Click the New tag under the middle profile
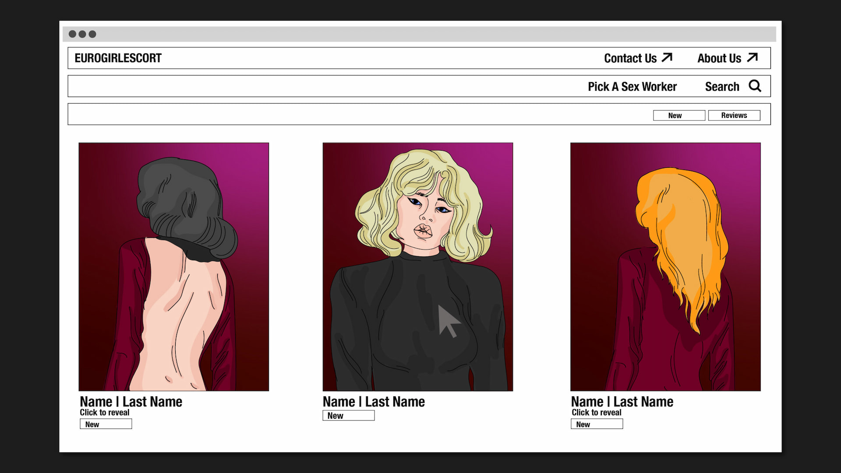This screenshot has width=841, height=473. pyautogui.click(x=348, y=416)
